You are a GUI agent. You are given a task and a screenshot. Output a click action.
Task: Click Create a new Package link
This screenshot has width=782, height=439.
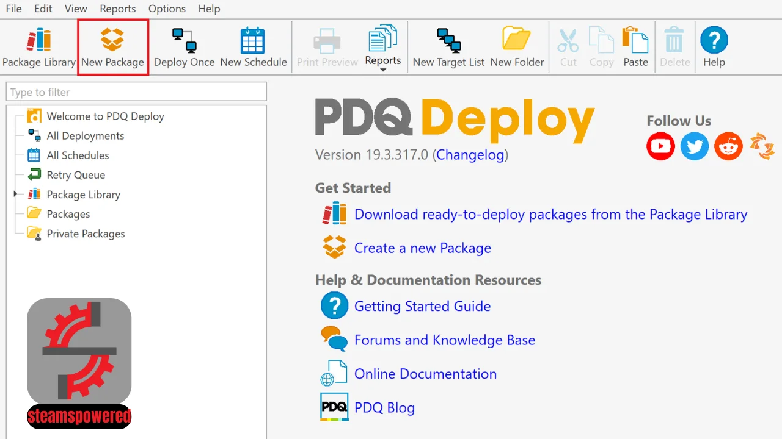click(x=423, y=248)
